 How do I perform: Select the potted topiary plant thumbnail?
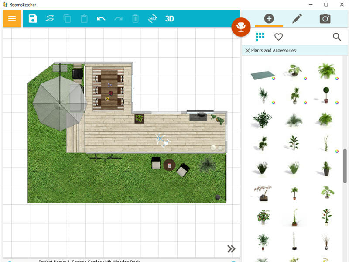[325, 95]
